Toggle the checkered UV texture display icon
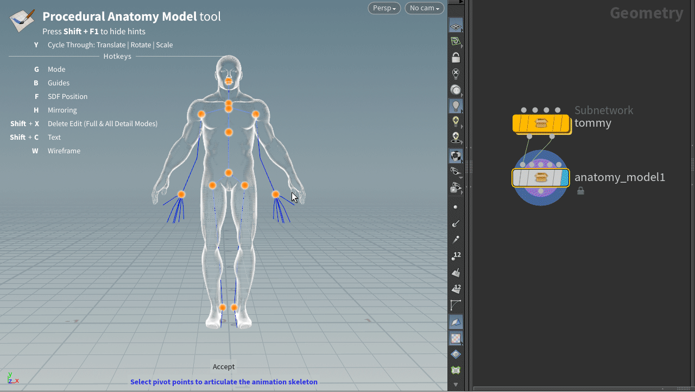695x392 pixels. (x=456, y=338)
